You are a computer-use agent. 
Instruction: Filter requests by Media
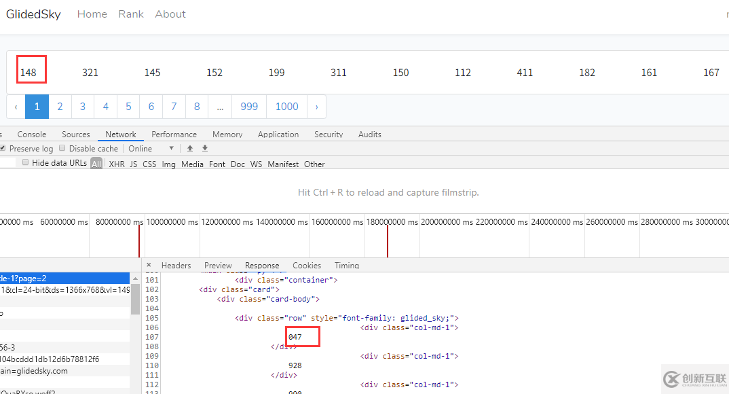193,164
